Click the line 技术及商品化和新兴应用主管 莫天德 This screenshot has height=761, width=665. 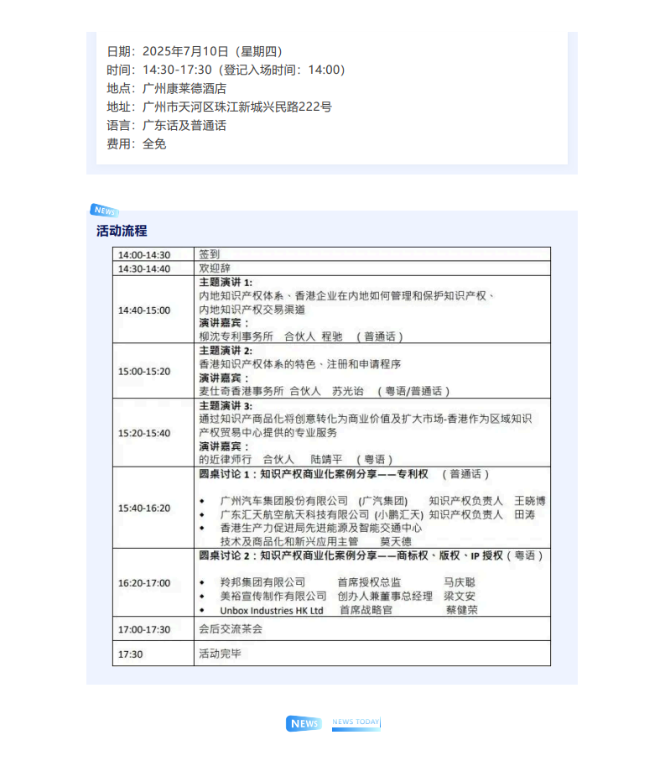316,541
